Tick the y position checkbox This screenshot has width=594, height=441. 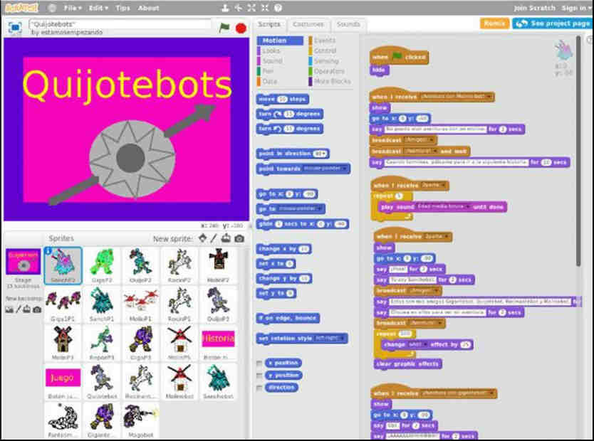point(260,375)
